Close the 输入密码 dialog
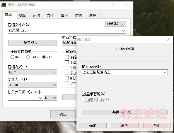Image resolution: width=174 pixels, height=133 pixels. pyautogui.click(x=169, y=39)
